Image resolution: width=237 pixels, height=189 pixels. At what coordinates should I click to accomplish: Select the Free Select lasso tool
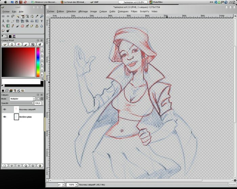tap(13, 16)
